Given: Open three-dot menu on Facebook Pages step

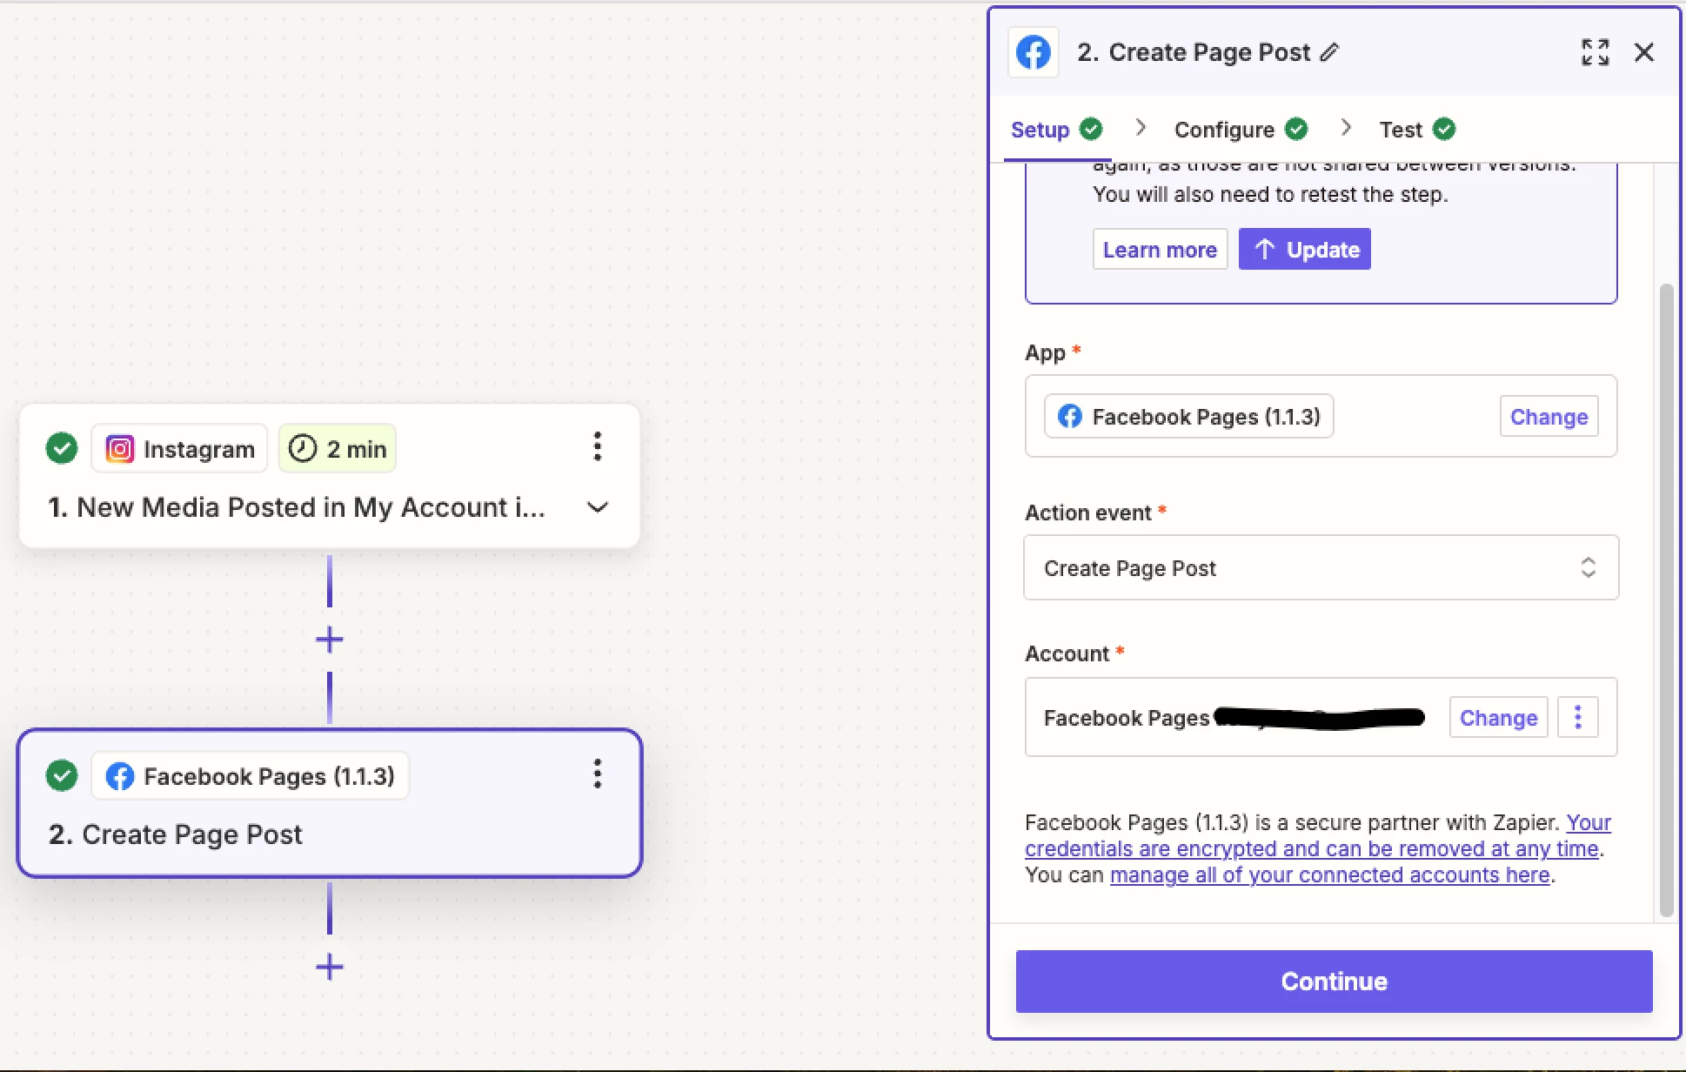Looking at the screenshot, I should [x=597, y=774].
